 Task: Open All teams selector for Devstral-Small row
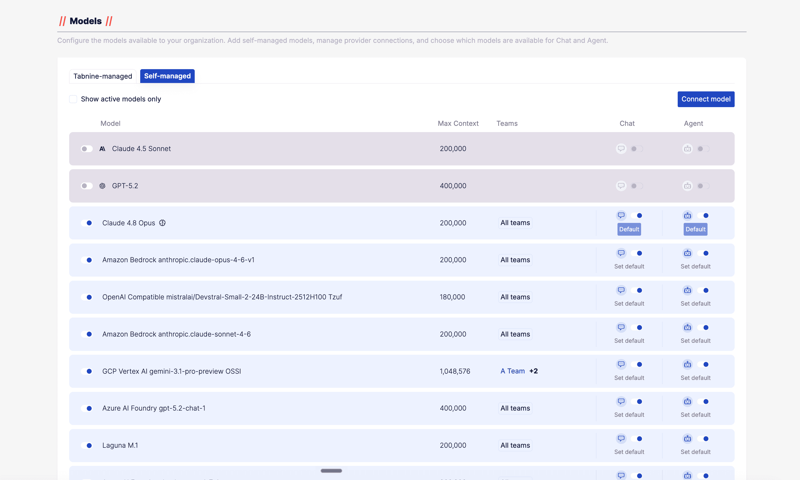[515, 297]
